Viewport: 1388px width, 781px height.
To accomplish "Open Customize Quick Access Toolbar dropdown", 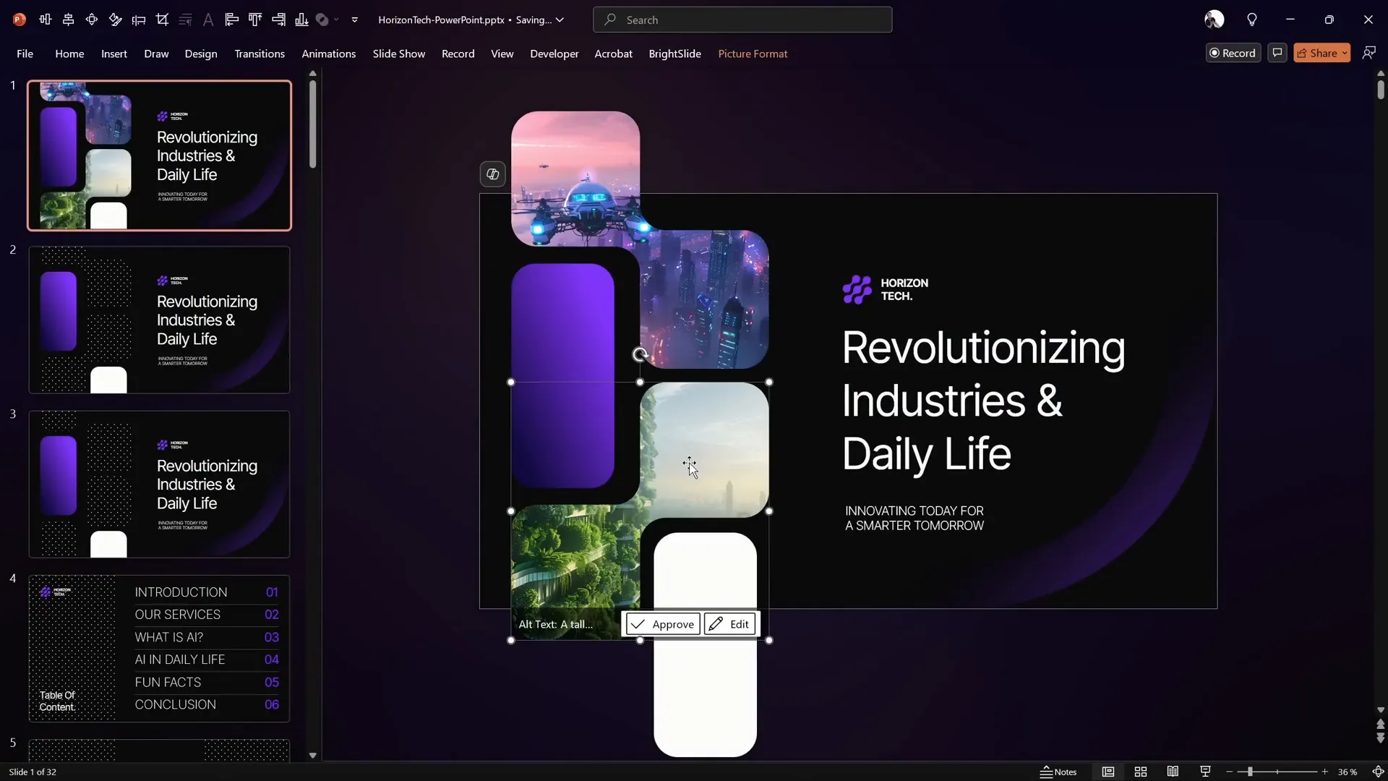I will (x=354, y=20).
